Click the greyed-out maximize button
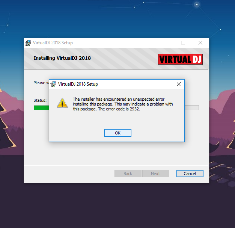This screenshot has height=228, width=235. 183,43
